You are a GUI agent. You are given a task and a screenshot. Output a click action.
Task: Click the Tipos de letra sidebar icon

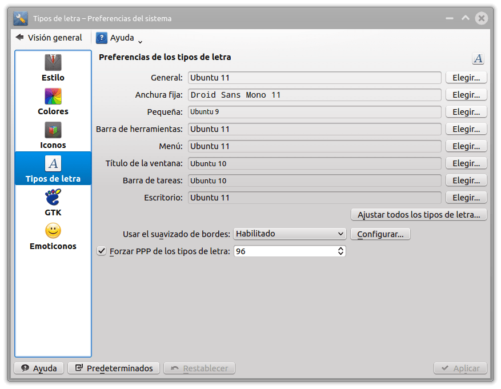[53, 164]
